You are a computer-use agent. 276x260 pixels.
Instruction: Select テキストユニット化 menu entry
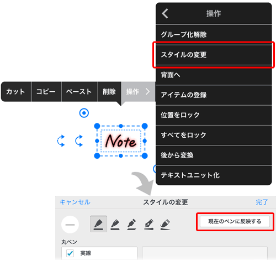click(214, 175)
